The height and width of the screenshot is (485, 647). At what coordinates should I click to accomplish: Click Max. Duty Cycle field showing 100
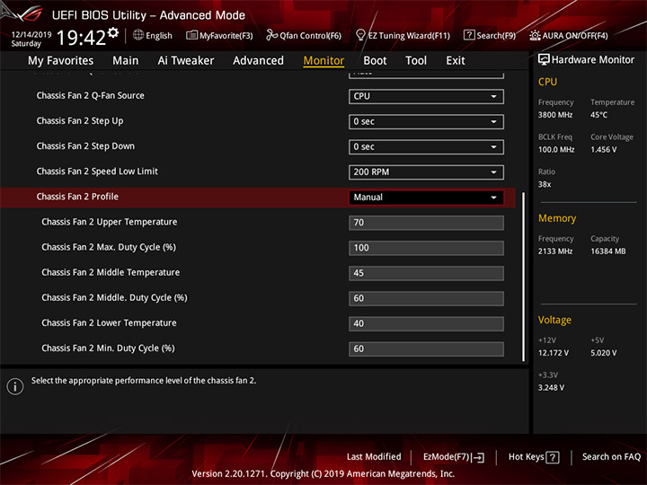coord(426,248)
